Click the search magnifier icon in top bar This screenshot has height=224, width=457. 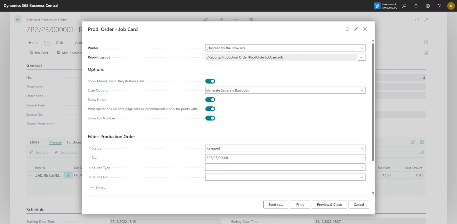[404, 6]
